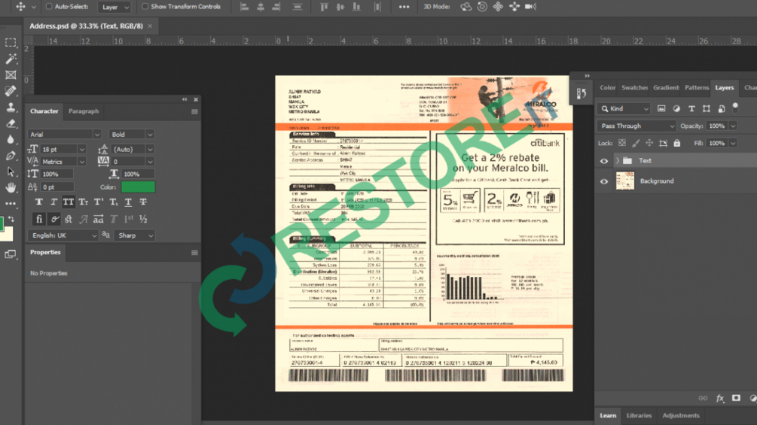Align vertical centers in options bar
Screen dimensions: 757x425
coord(340,7)
